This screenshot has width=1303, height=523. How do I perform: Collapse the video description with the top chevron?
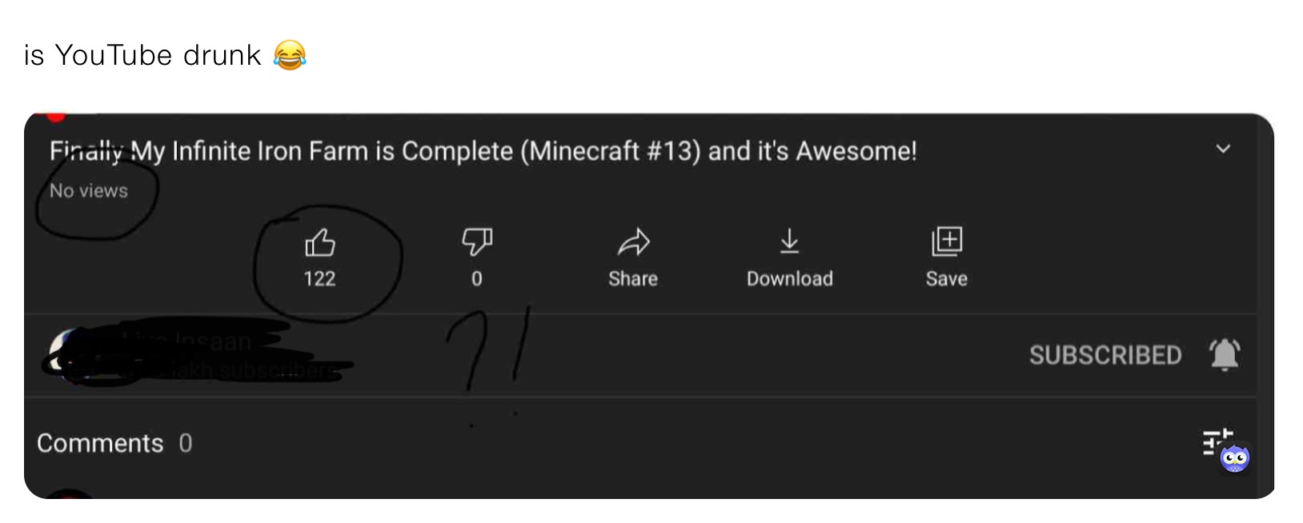point(1221,149)
